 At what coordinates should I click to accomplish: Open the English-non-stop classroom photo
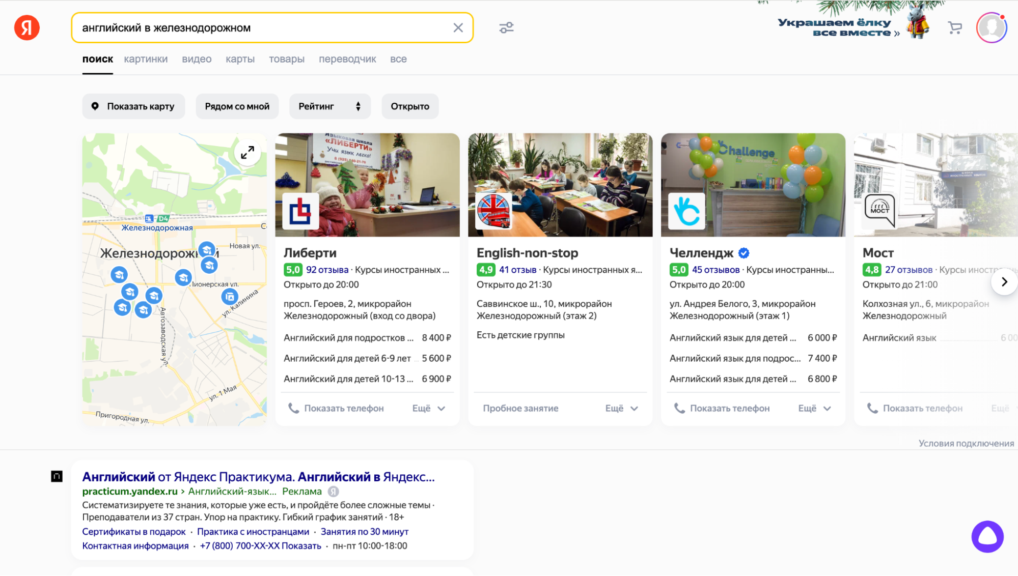click(560, 185)
